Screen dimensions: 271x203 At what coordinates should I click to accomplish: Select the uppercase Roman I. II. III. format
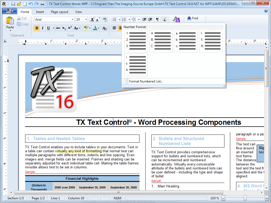[x=211, y=41]
